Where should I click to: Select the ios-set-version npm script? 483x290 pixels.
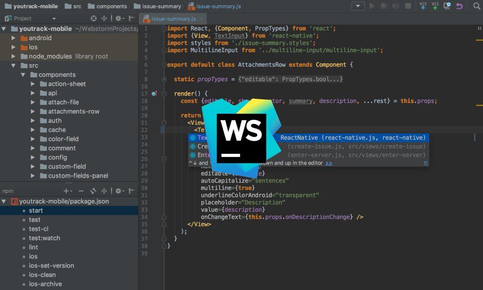[69, 266]
